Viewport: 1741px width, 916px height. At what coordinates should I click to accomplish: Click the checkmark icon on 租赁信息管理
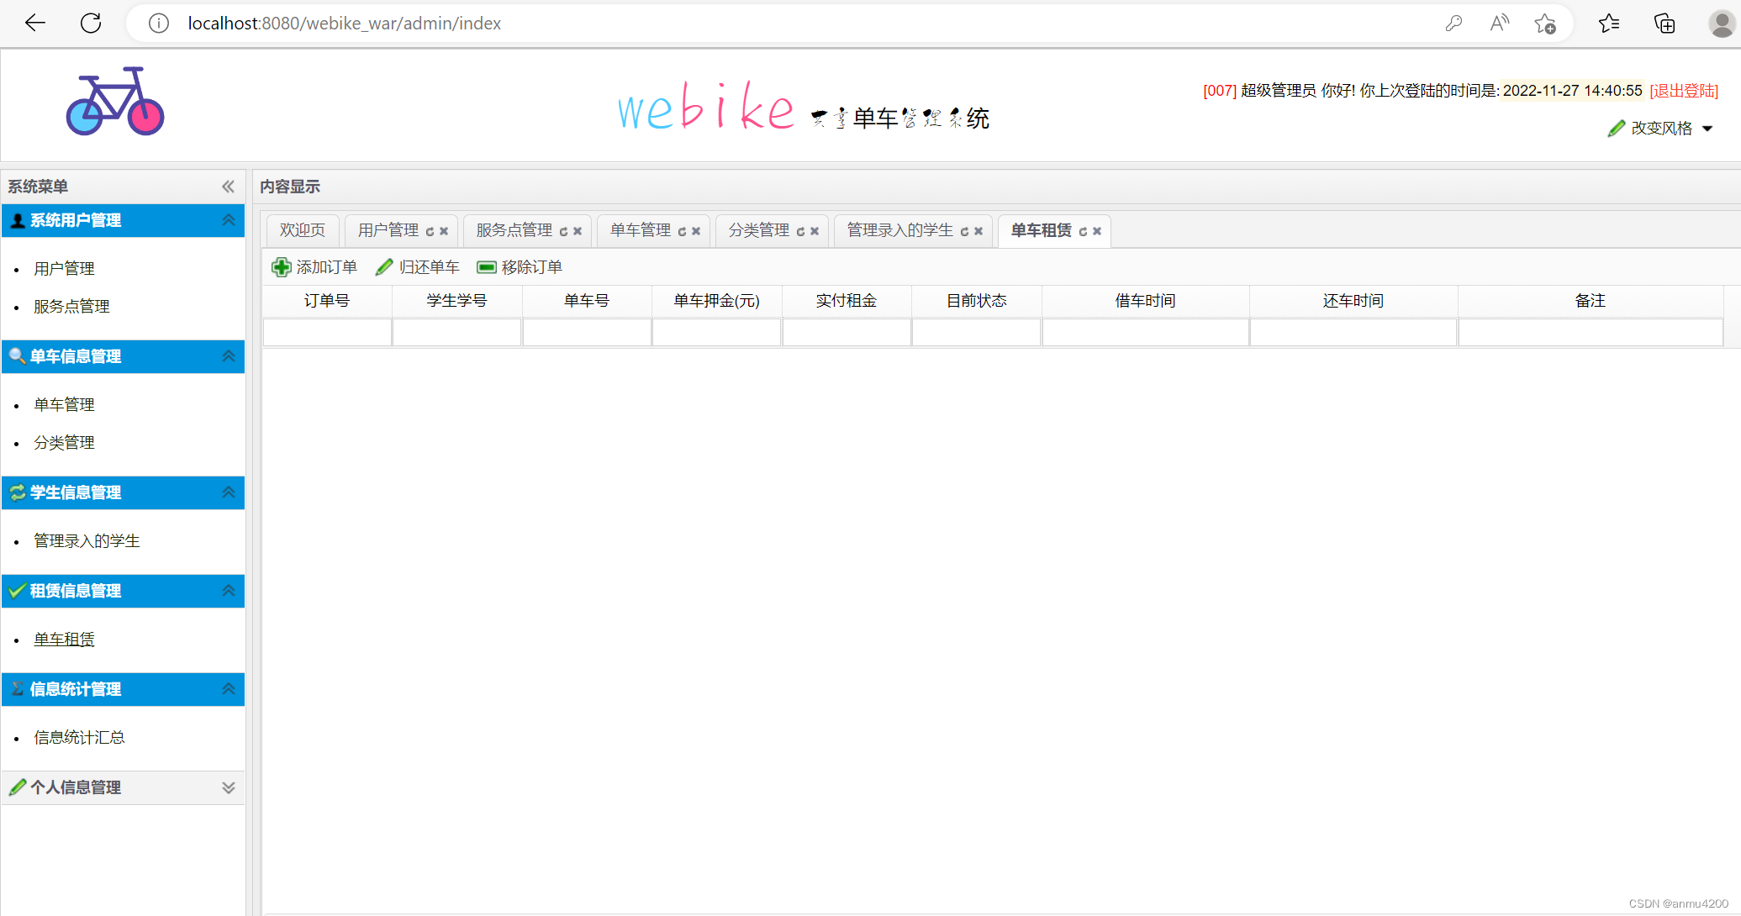tap(16, 591)
